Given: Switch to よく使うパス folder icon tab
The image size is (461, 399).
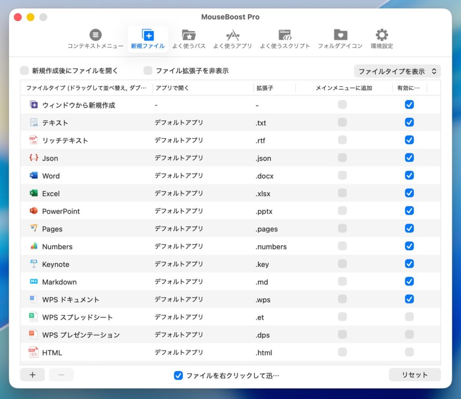Looking at the screenshot, I should (189, 39).
